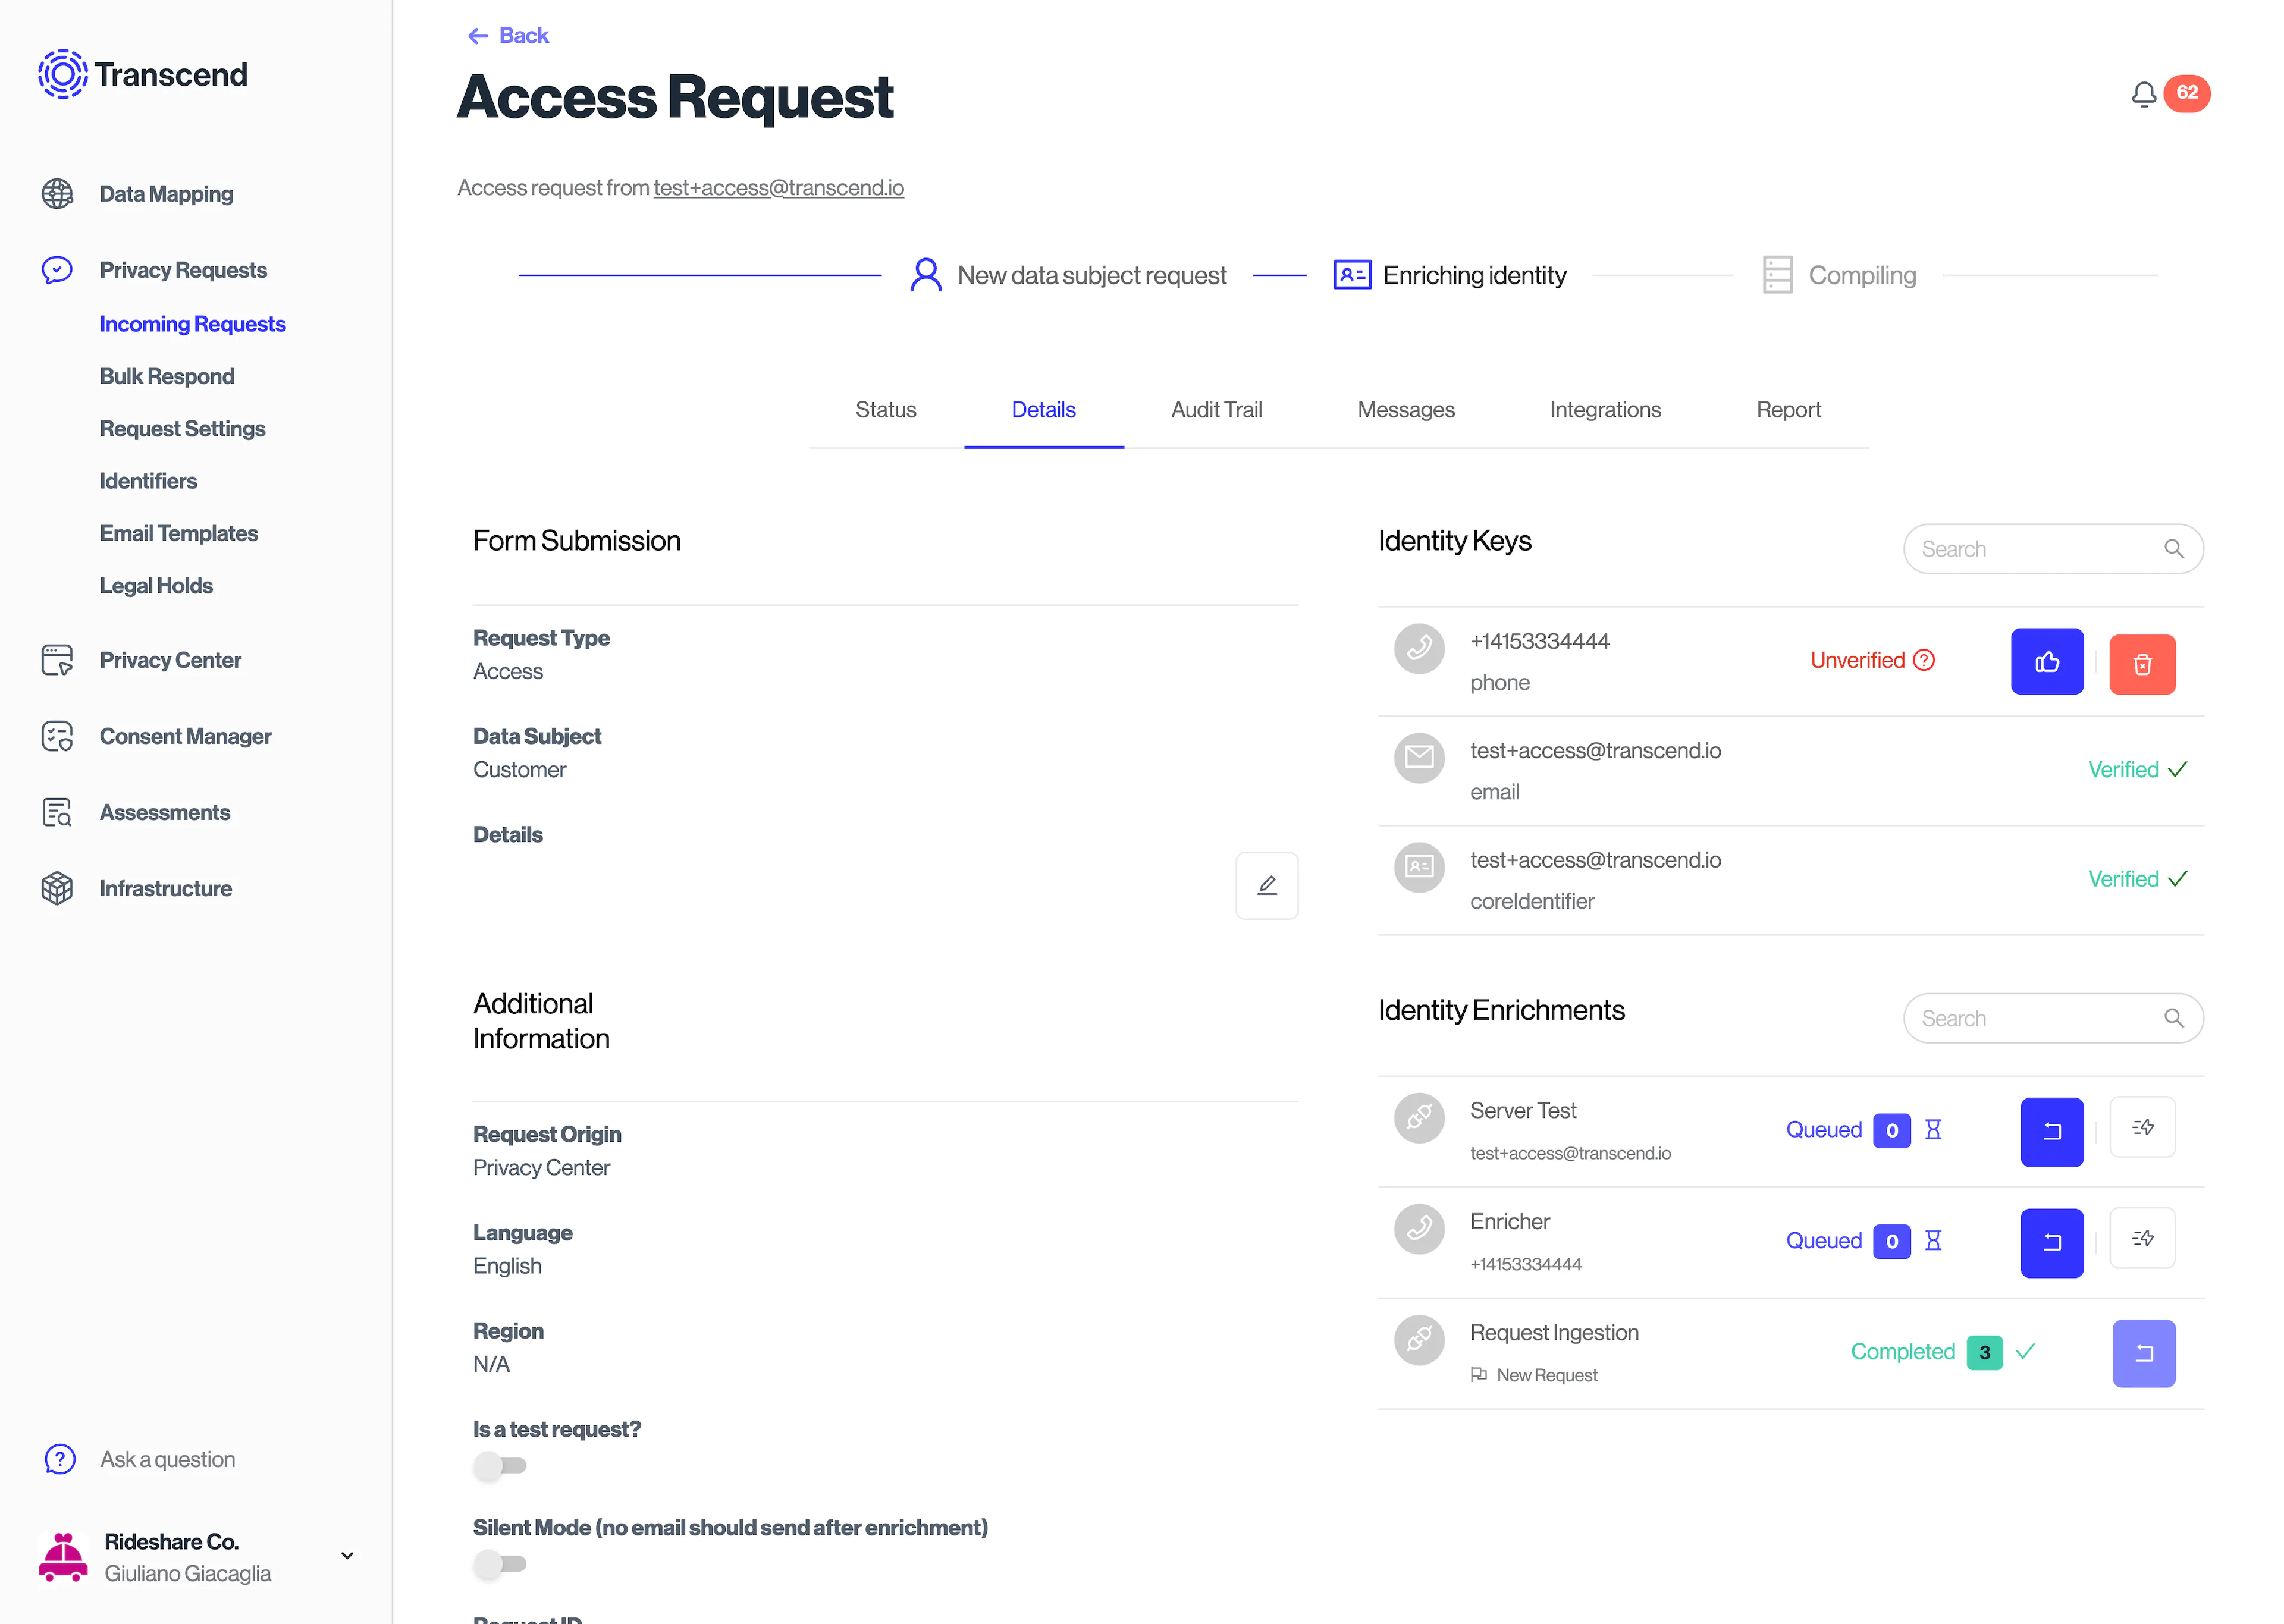Click the Data Mapping globe icon

[x=57, y=194]
